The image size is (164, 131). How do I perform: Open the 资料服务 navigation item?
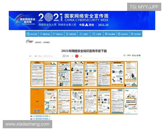coord(136,34)
